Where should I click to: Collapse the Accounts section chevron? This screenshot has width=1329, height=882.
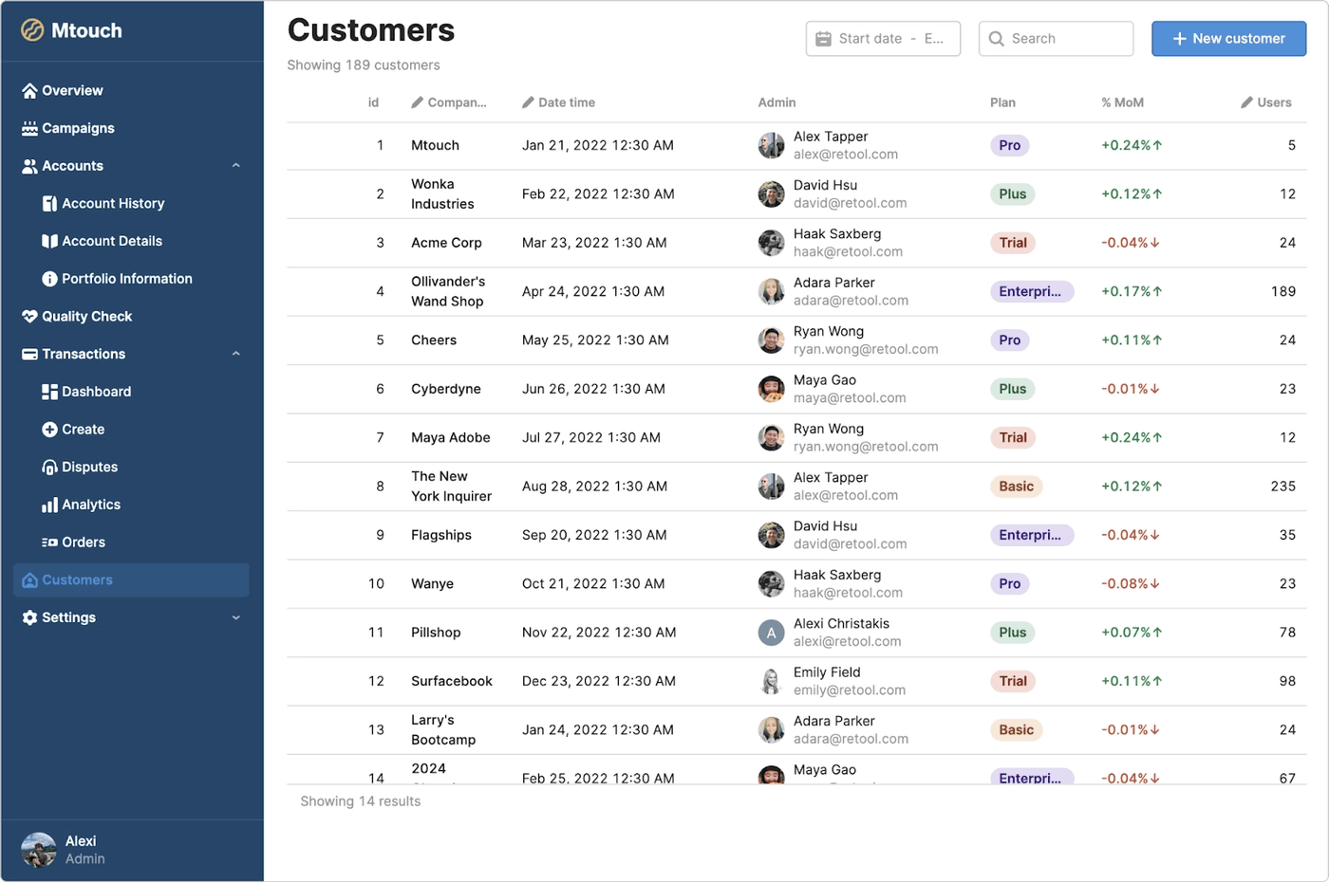(x=236, y=165)
